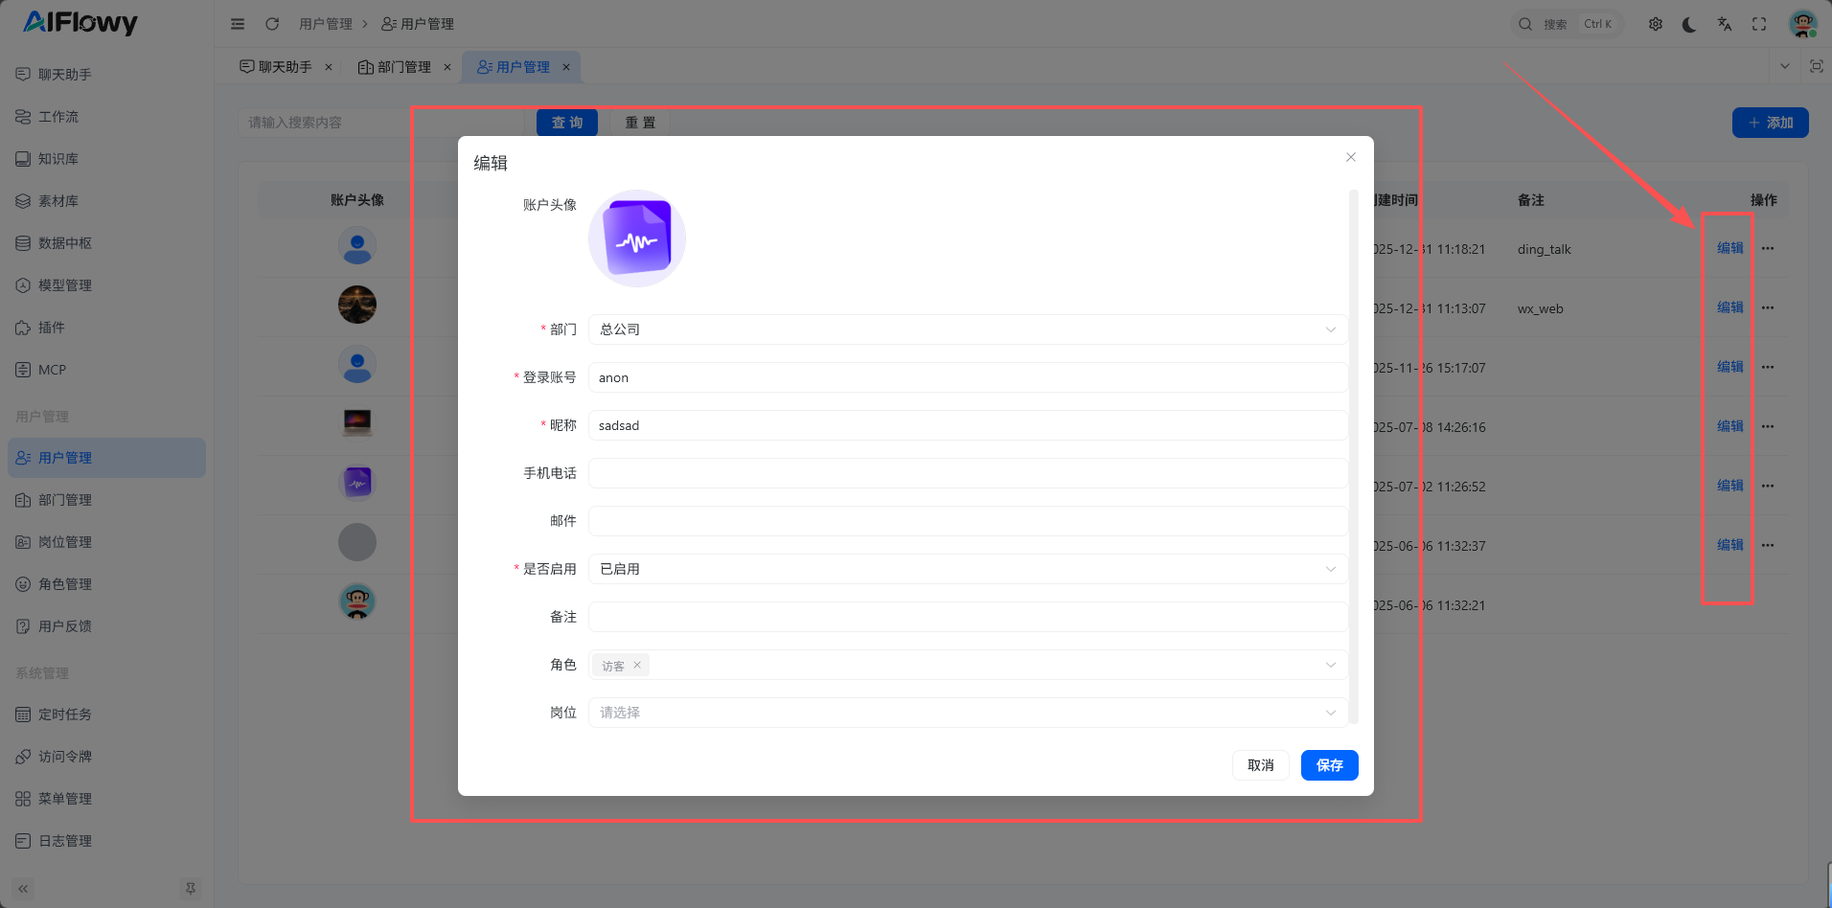The width and height of the screenshot is (1832, 908).
Task: Pin the sidebar with the pushpin icon
Action: click(191, 889)
